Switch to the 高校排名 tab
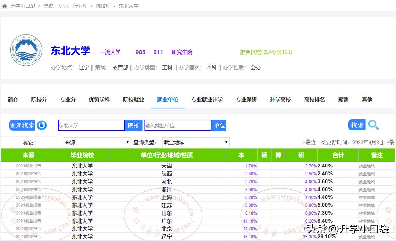 314,100
